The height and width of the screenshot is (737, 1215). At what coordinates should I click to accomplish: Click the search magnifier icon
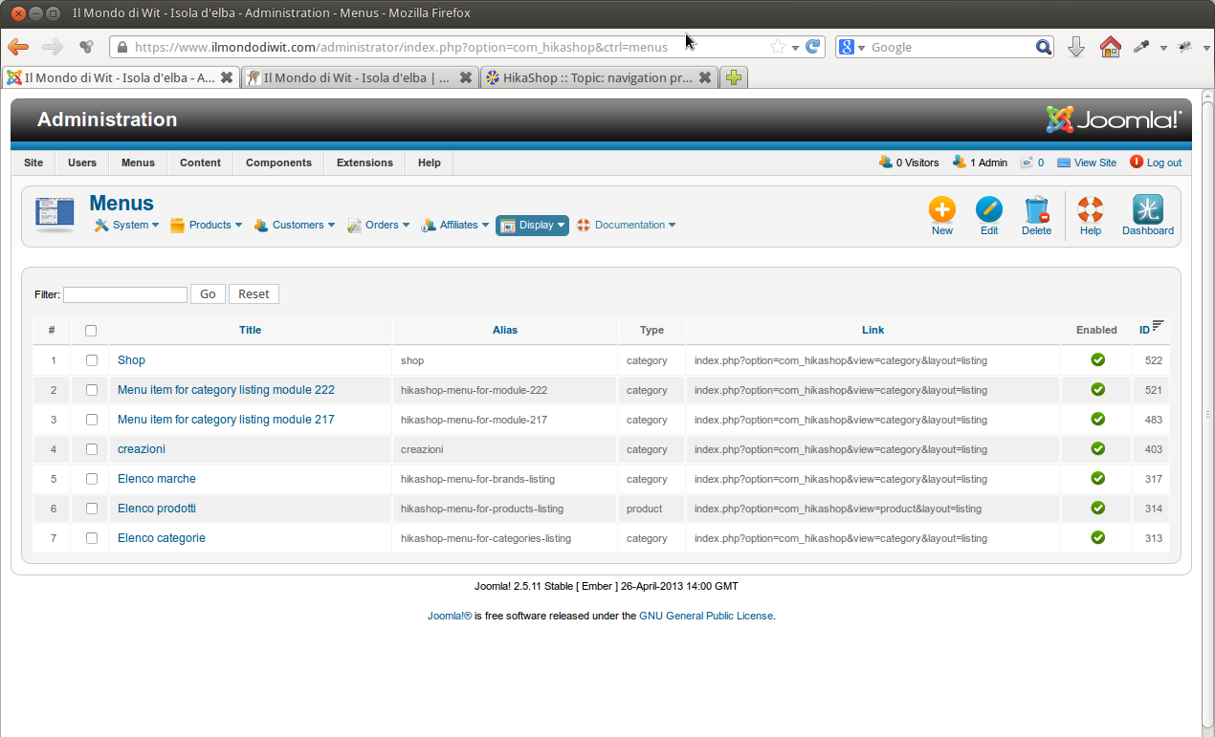click(1043, 47)
